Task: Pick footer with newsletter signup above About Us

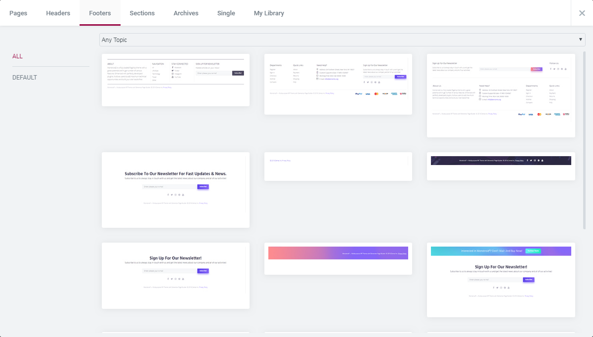Action: [501, 96]
